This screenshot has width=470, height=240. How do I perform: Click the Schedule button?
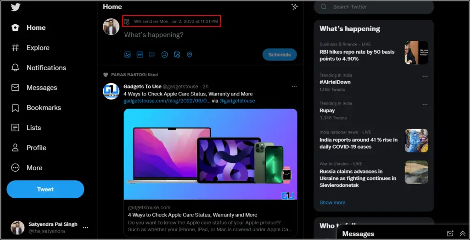(x=280, y=55)
